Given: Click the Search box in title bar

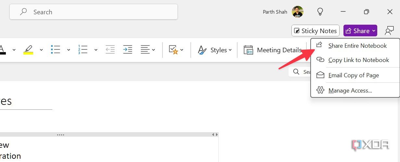Looking at the screenshot, I should [94, 12].
